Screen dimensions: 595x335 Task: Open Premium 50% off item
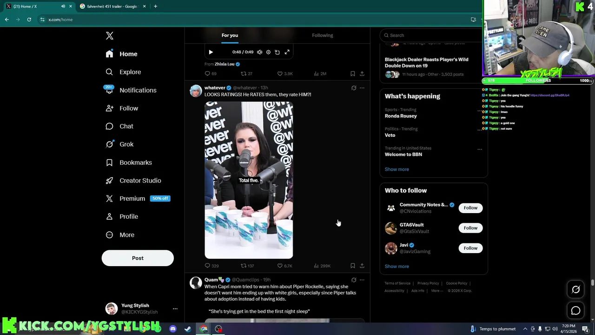coord(138,198)
